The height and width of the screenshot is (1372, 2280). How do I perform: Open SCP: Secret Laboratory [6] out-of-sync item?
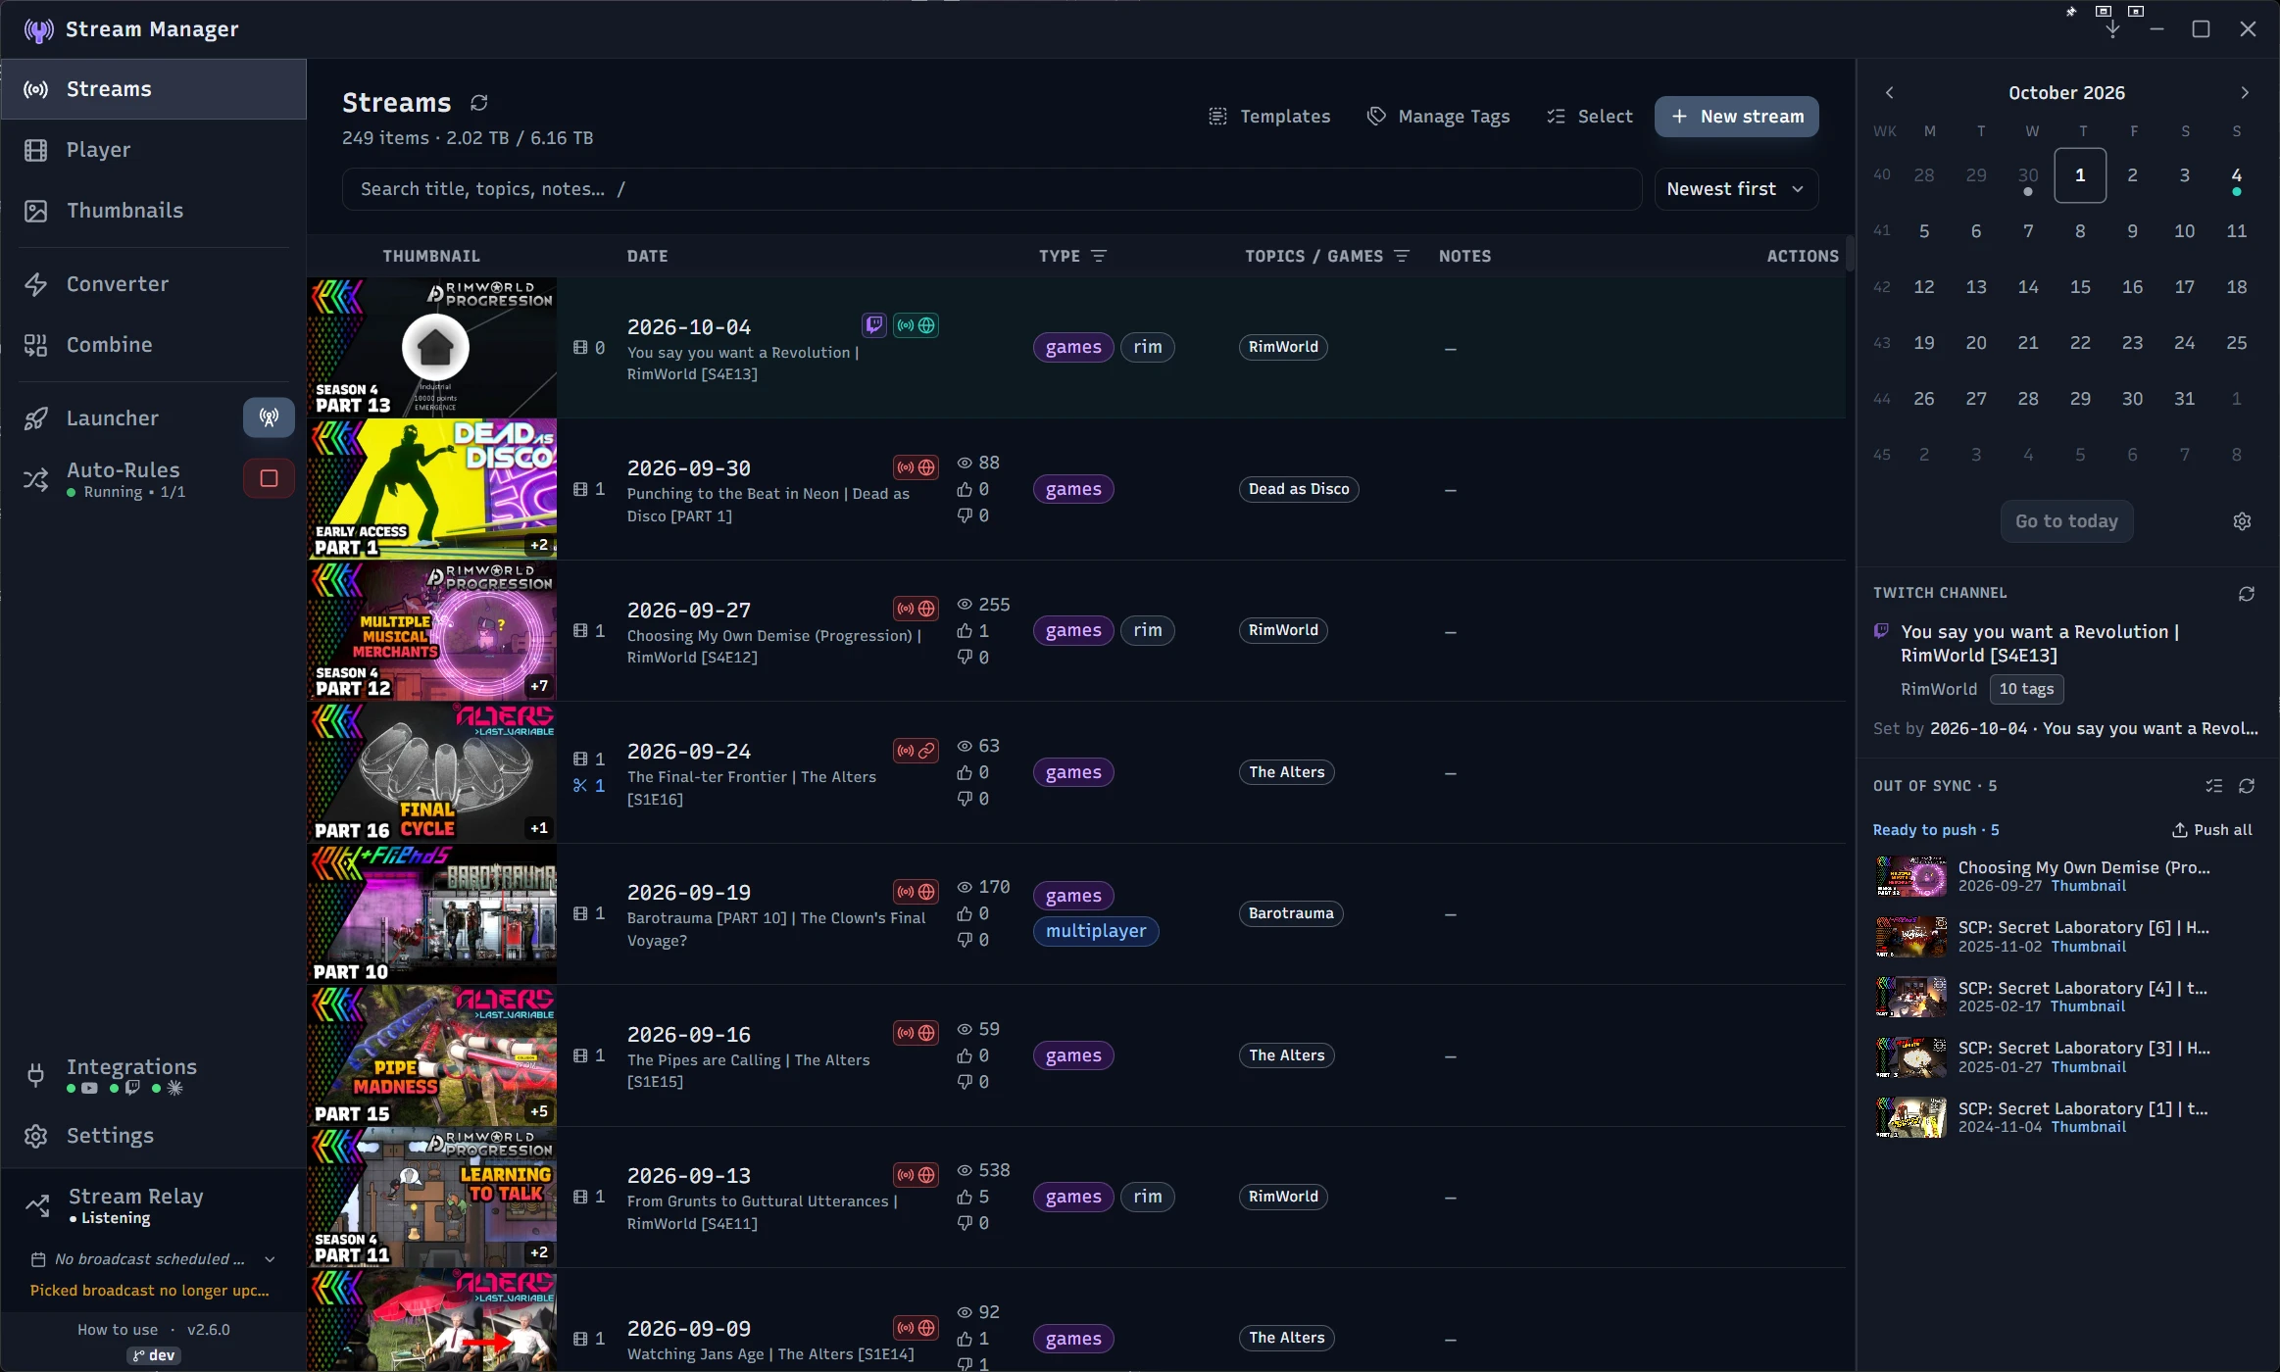click(x=2065, y=936)
